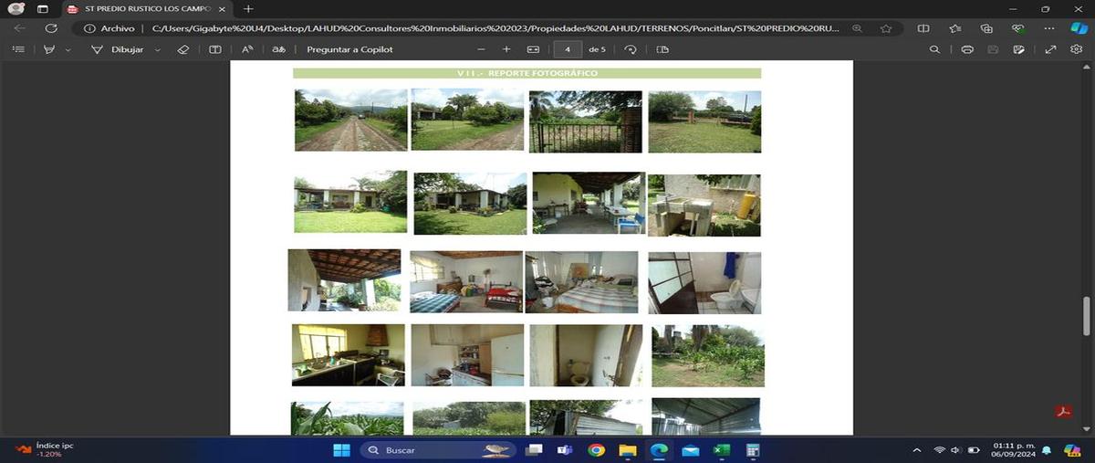Add a text box with text tool
The image size is (1095, 463).
pos(215,49)
